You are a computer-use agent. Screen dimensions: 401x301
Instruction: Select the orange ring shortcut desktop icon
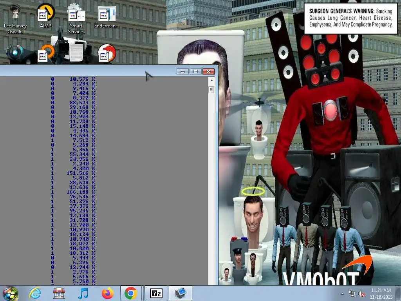click(x=46, y=53)
